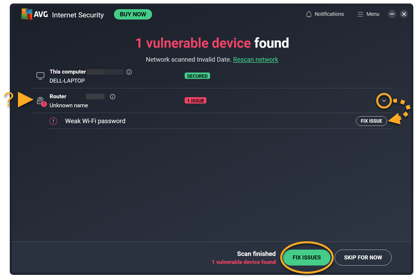Image resolution: width=418 pixels, height=278 pixels.
Task: Click the AVG logo icon
Action: point(27,14)
